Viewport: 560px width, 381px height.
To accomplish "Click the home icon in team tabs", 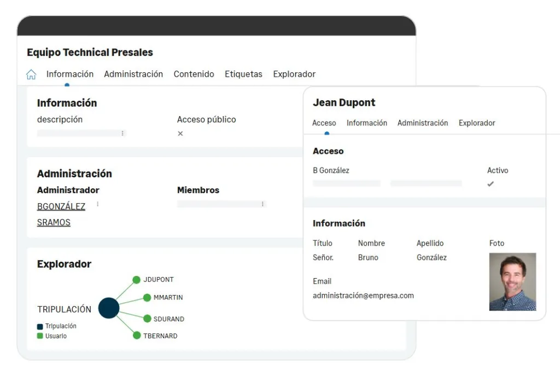I will pos(31,74).
